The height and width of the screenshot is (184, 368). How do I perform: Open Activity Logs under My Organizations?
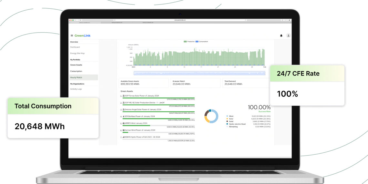pyautogui.click(x=76, y=89)
